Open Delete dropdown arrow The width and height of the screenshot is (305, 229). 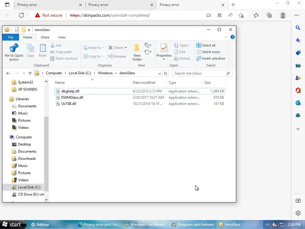[126, 48]
